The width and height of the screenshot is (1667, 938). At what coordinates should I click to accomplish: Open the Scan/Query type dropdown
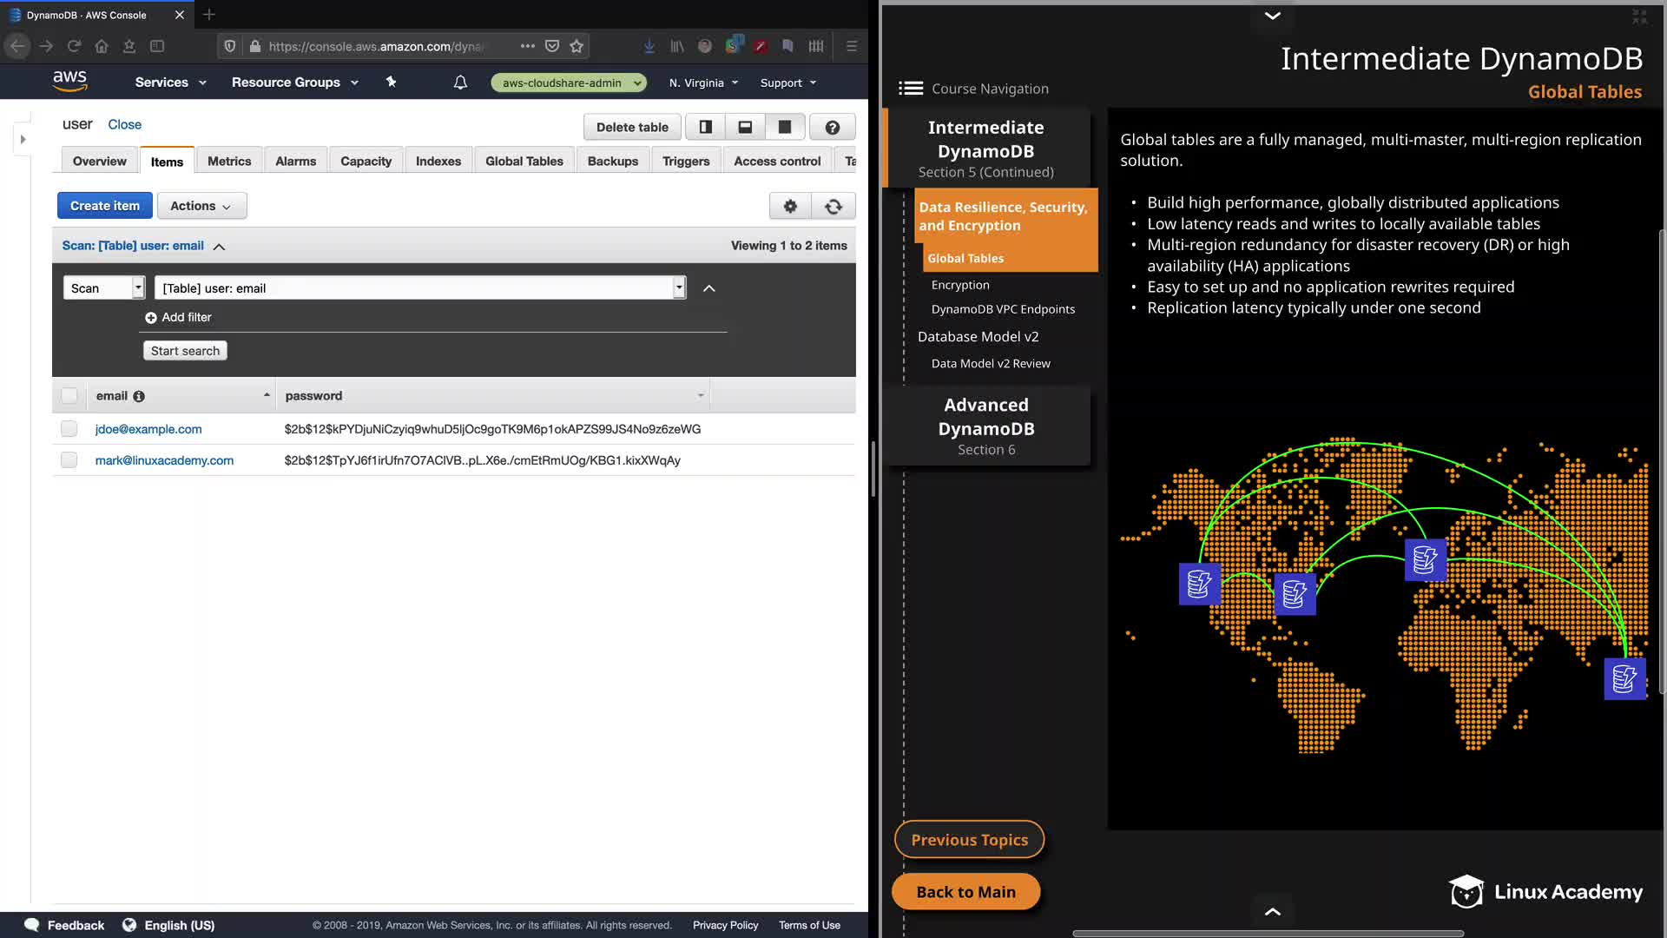coord(103,288)
